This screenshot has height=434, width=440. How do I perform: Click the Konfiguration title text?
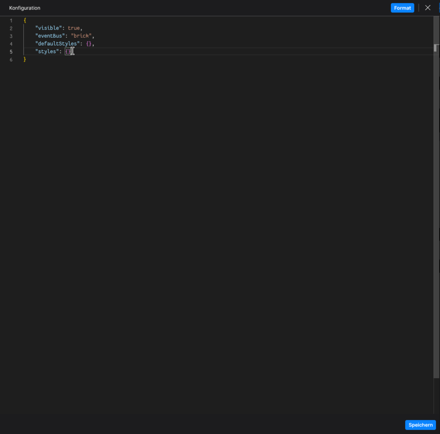(x=25, y=8)
